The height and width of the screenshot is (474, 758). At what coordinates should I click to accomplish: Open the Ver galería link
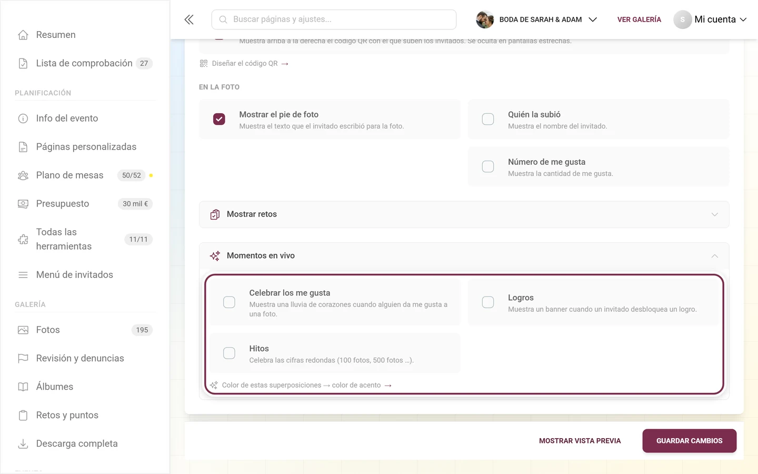point(639,19)
